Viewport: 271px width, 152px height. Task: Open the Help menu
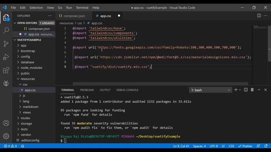coord(96,8)
